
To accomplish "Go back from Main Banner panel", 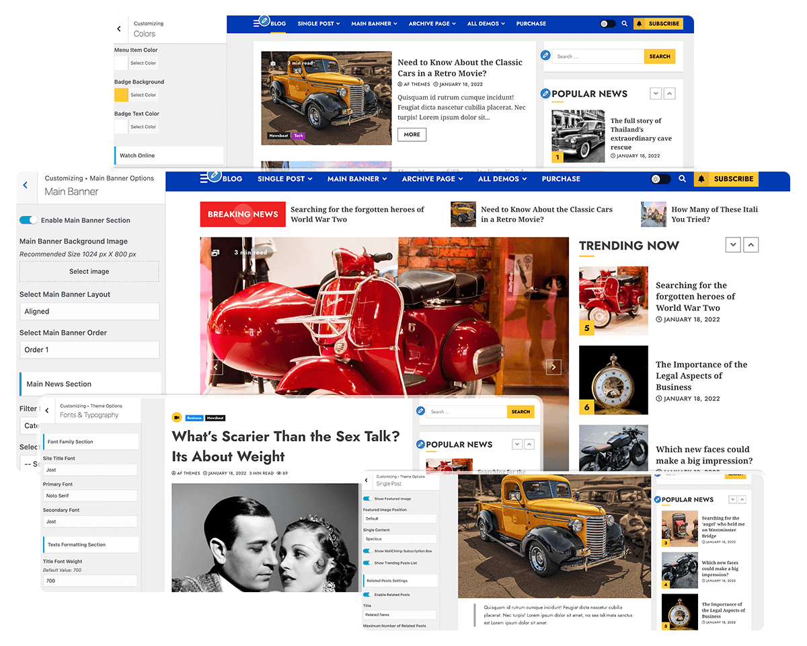I will click(26, 184).
